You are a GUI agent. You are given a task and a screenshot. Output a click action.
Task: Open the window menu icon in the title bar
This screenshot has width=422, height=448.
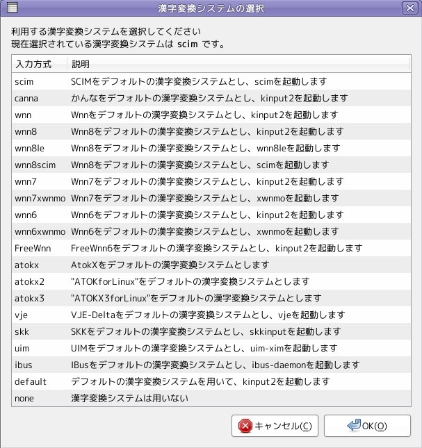(x=12, y=8)
